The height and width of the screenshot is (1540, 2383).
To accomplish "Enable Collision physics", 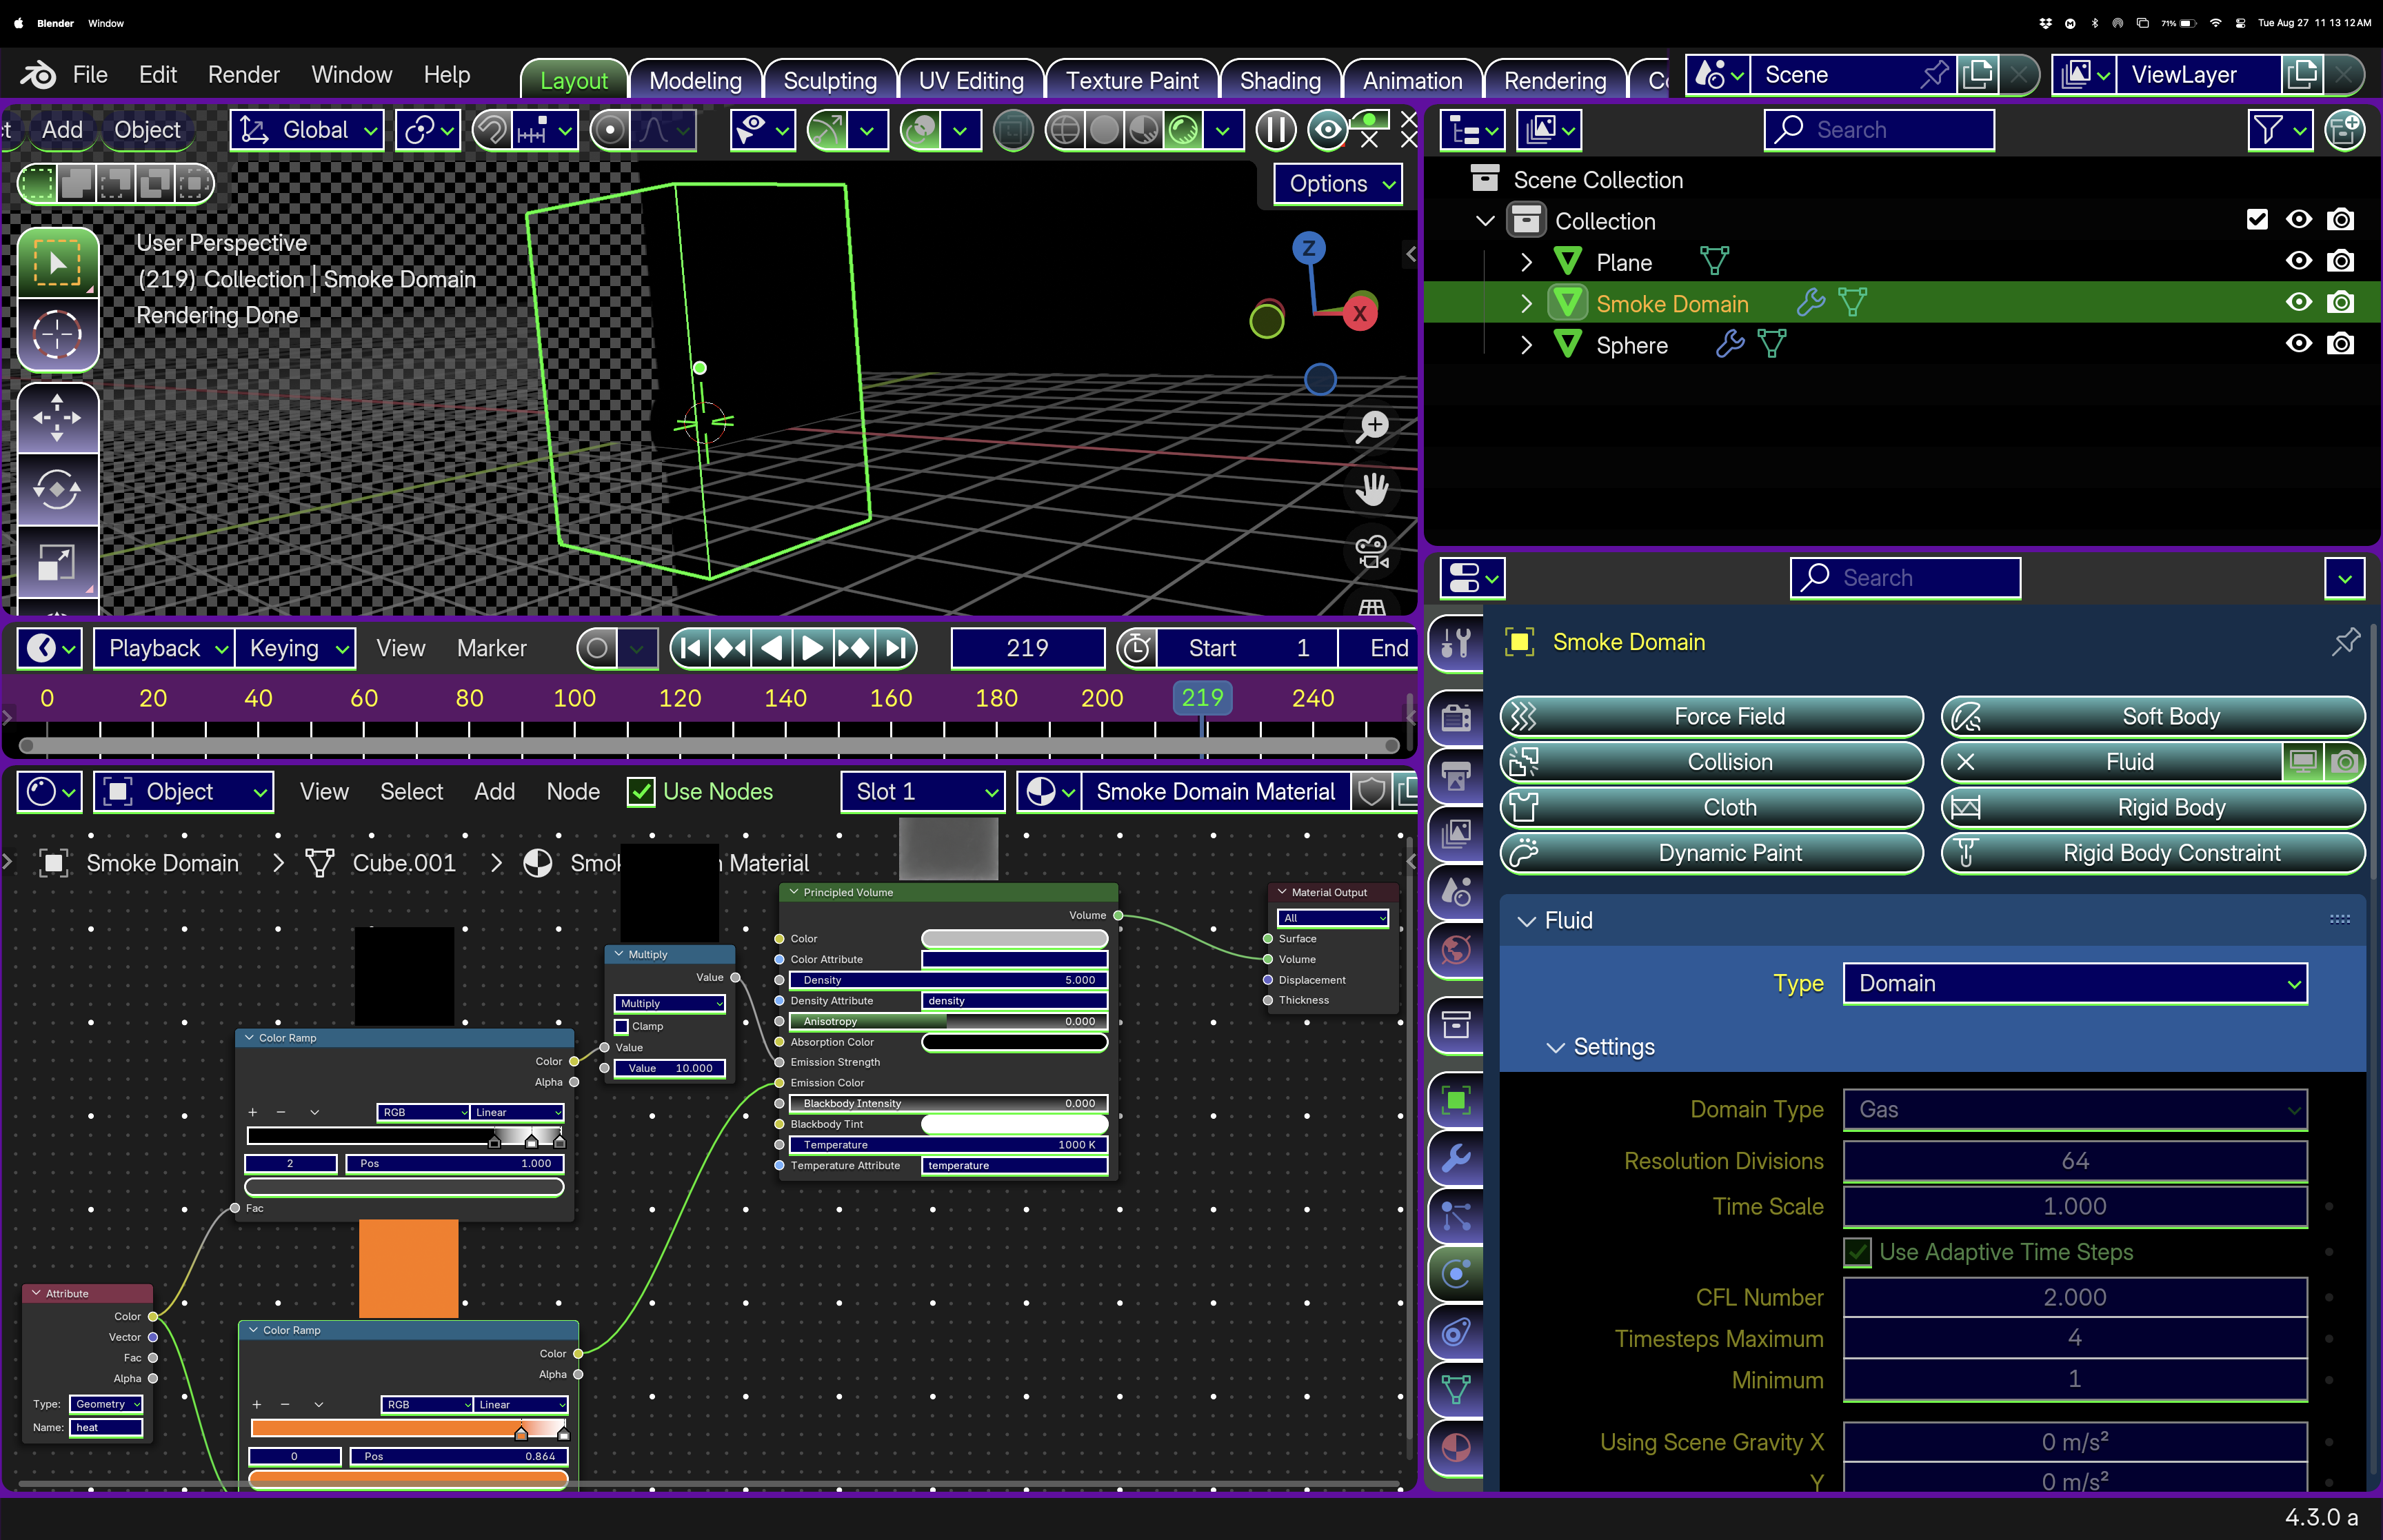I will pyautogui.click(x=1711, y=762).
